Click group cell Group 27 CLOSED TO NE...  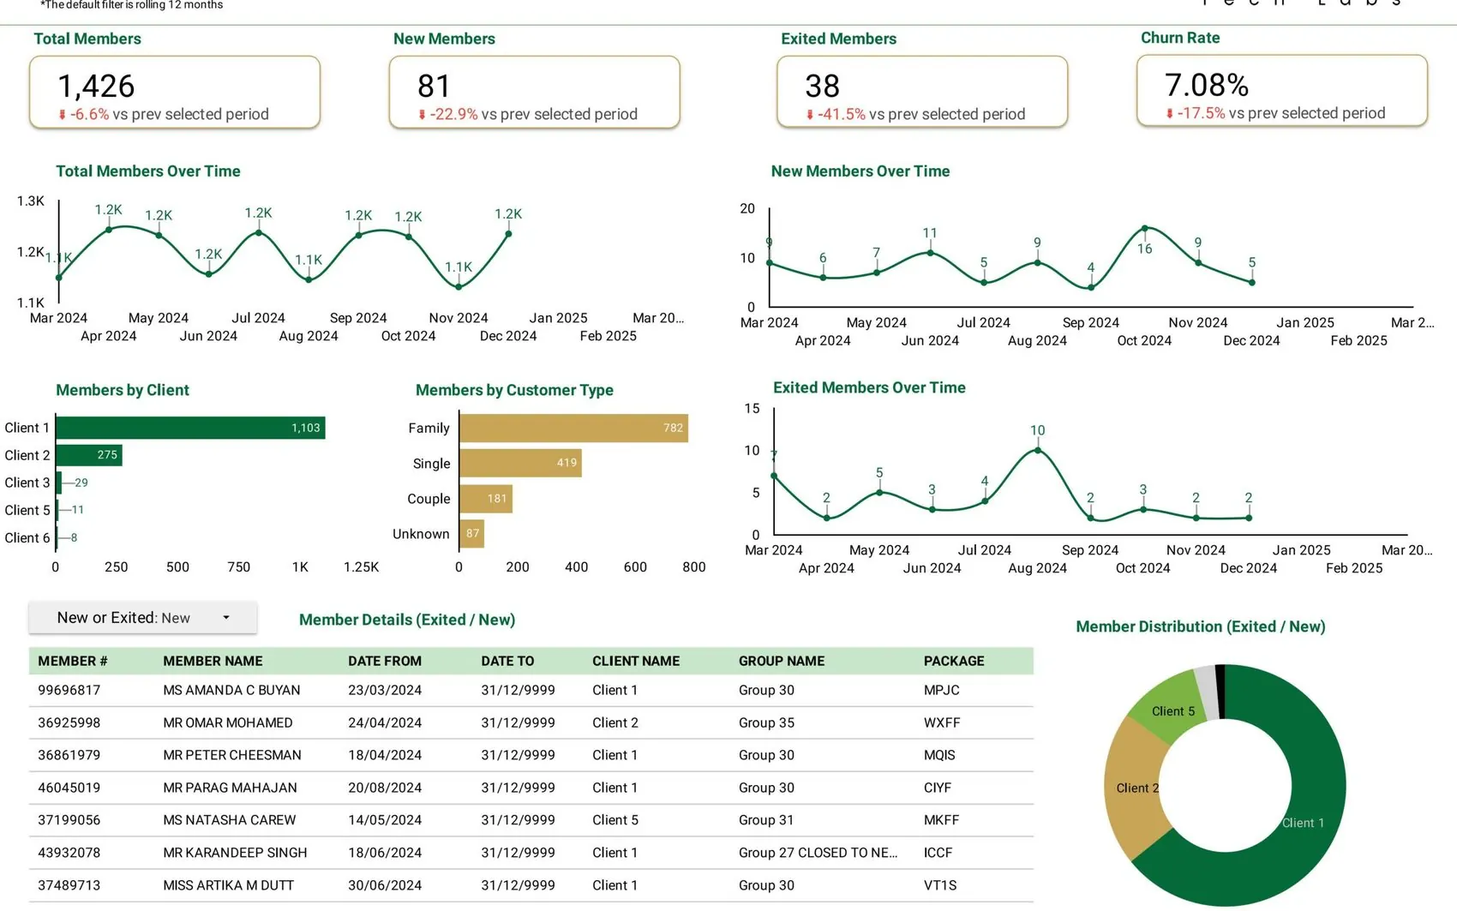pos(818,854)
